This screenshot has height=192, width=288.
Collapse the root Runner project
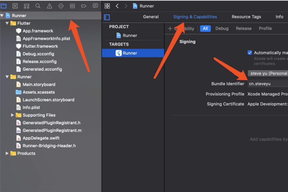click(2, 16)
